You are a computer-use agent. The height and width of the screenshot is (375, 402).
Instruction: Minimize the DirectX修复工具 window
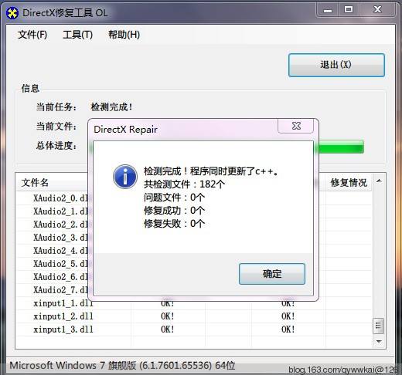[328, 10]
